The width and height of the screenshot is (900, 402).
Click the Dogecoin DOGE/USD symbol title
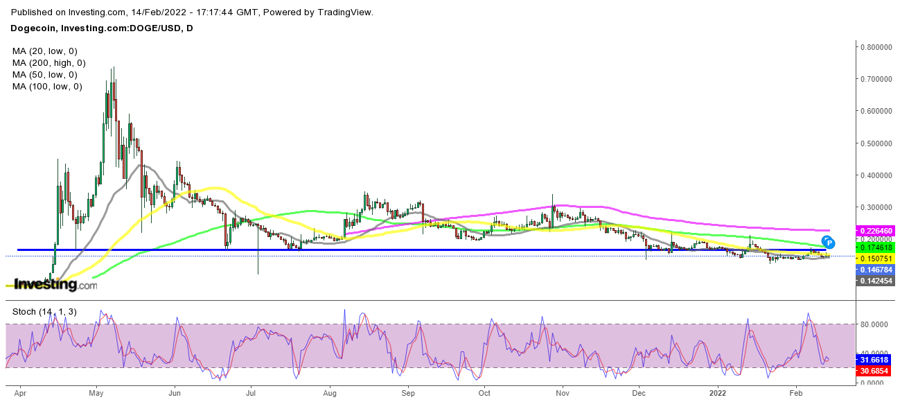point(103,28)
